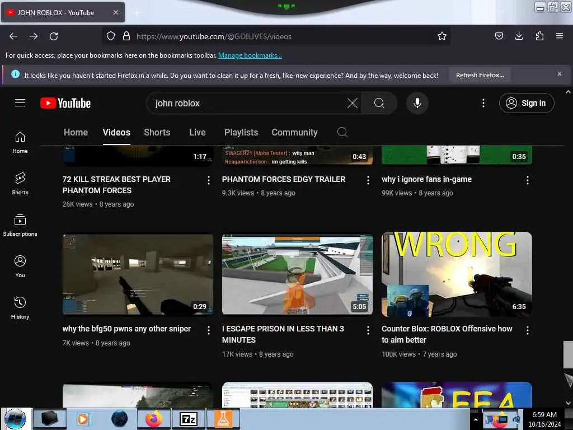
Task: Open the extensions puzzle icon
Action: (x=539, y=36)
